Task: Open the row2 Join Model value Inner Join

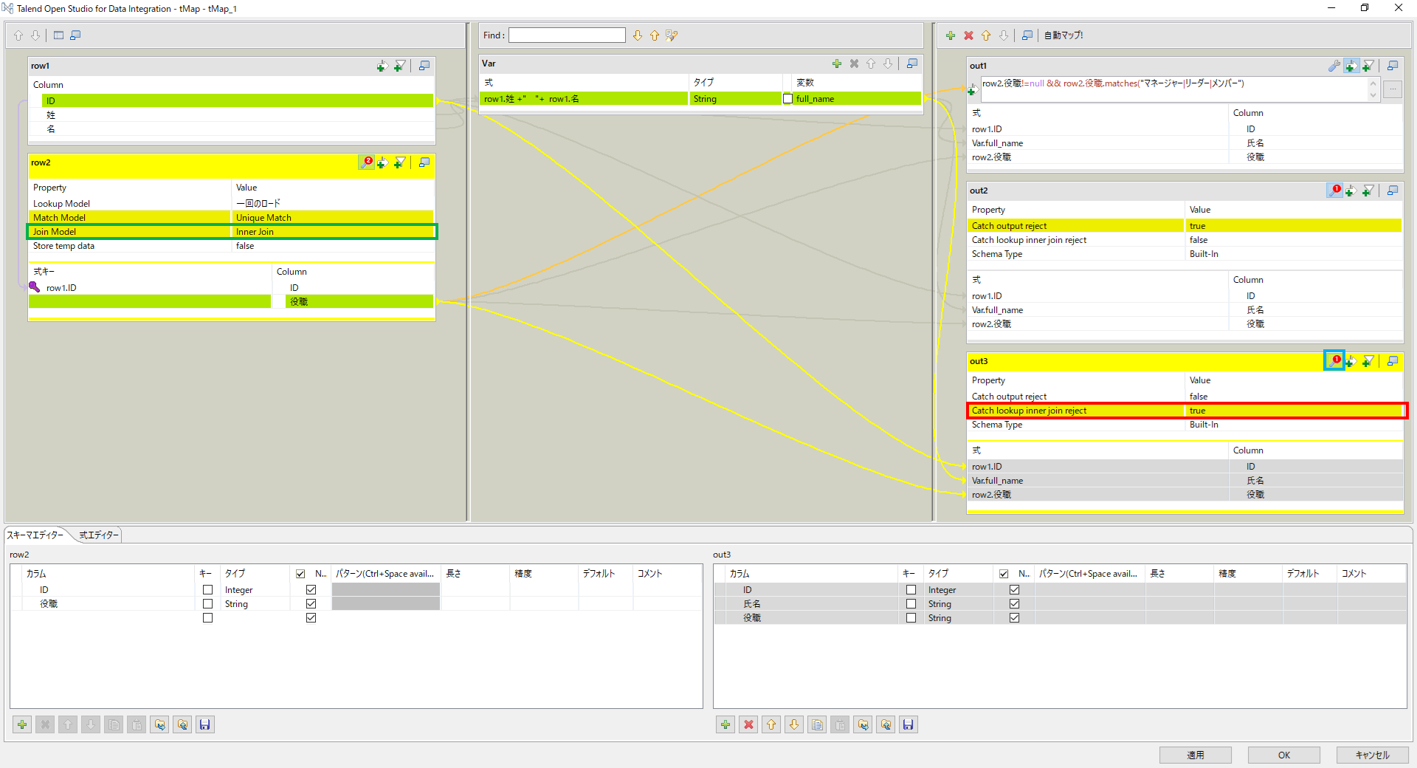Action: [333, 232]
